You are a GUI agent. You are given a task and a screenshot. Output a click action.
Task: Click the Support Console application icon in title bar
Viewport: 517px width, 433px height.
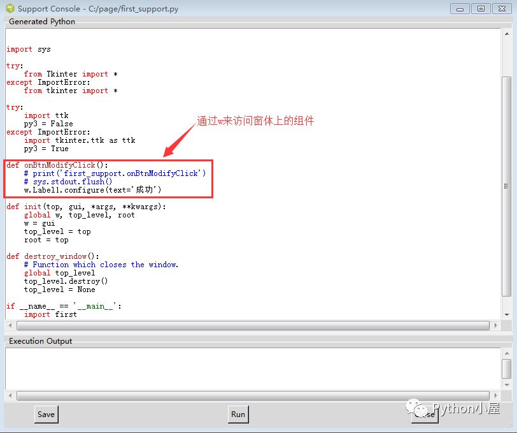click(9, 8)
